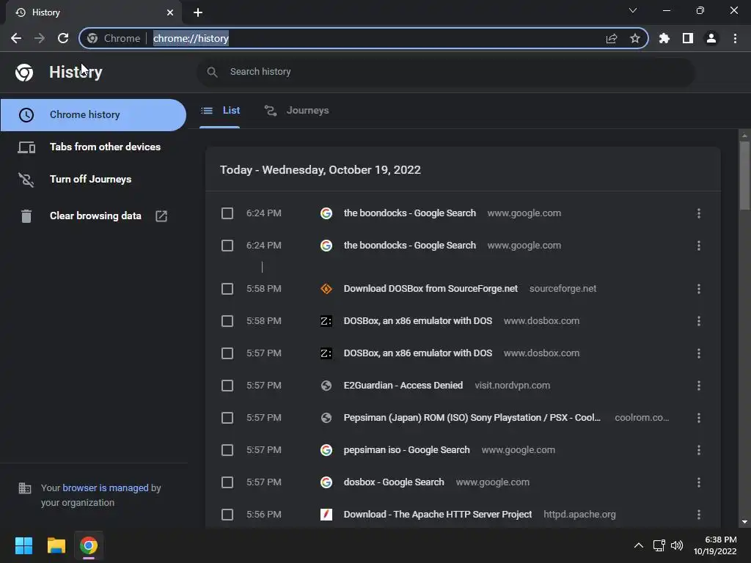Select Turn off Journeys
The height and width of the screenshot is (563, 751).
point(93,180)
